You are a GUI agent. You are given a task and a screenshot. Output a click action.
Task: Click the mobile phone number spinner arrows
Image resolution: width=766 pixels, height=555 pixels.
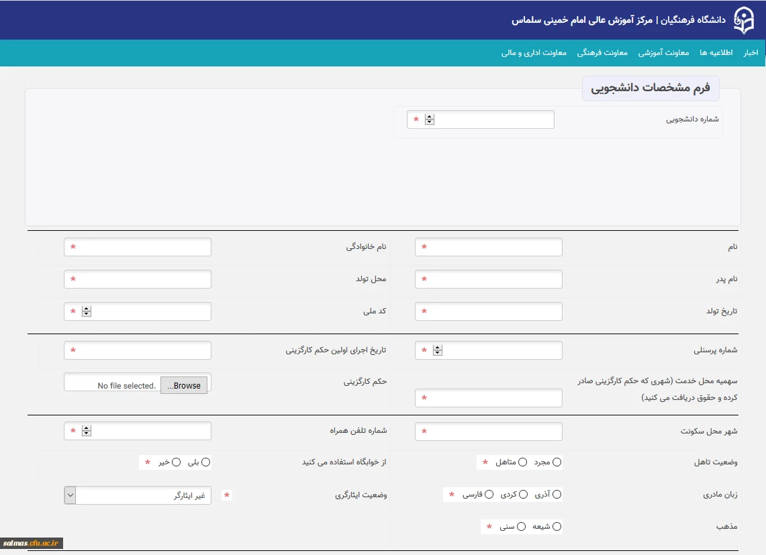pos(87,431)
